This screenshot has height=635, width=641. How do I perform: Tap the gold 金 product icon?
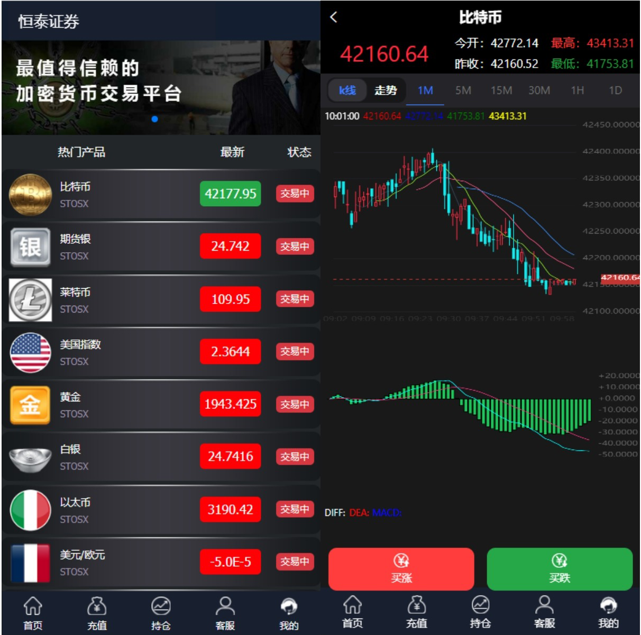pos(30,405)
